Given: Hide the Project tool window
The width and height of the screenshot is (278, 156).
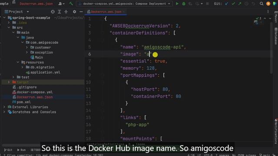Looking at the screenshot, I should point(81,12).
